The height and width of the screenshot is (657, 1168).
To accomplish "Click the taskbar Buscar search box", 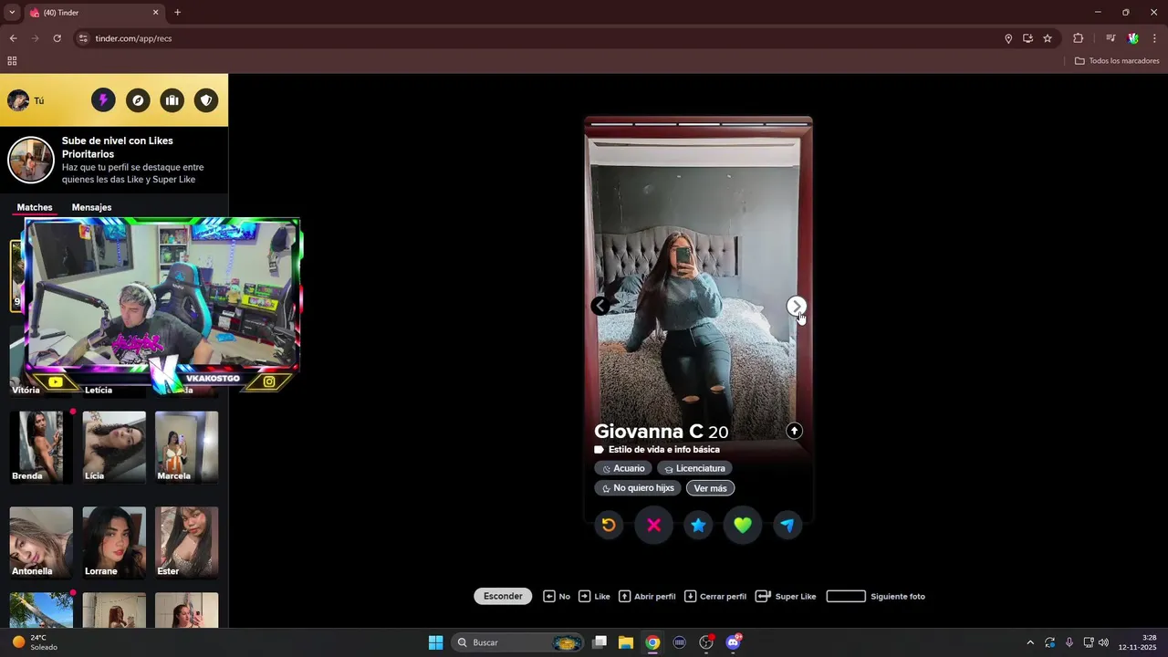I will 518,642.
